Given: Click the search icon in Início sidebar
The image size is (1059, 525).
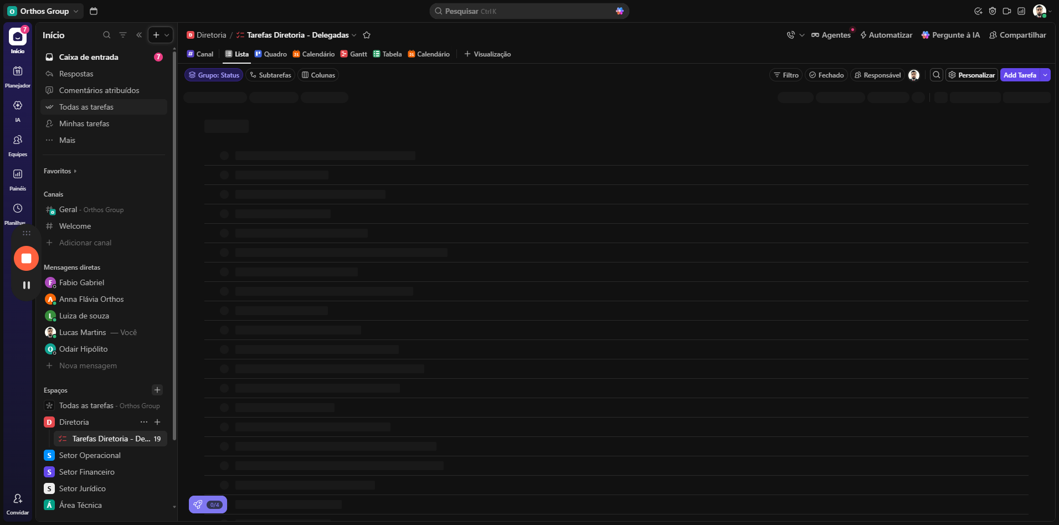Looking at the screenshot, I should [x=106, y=35].
